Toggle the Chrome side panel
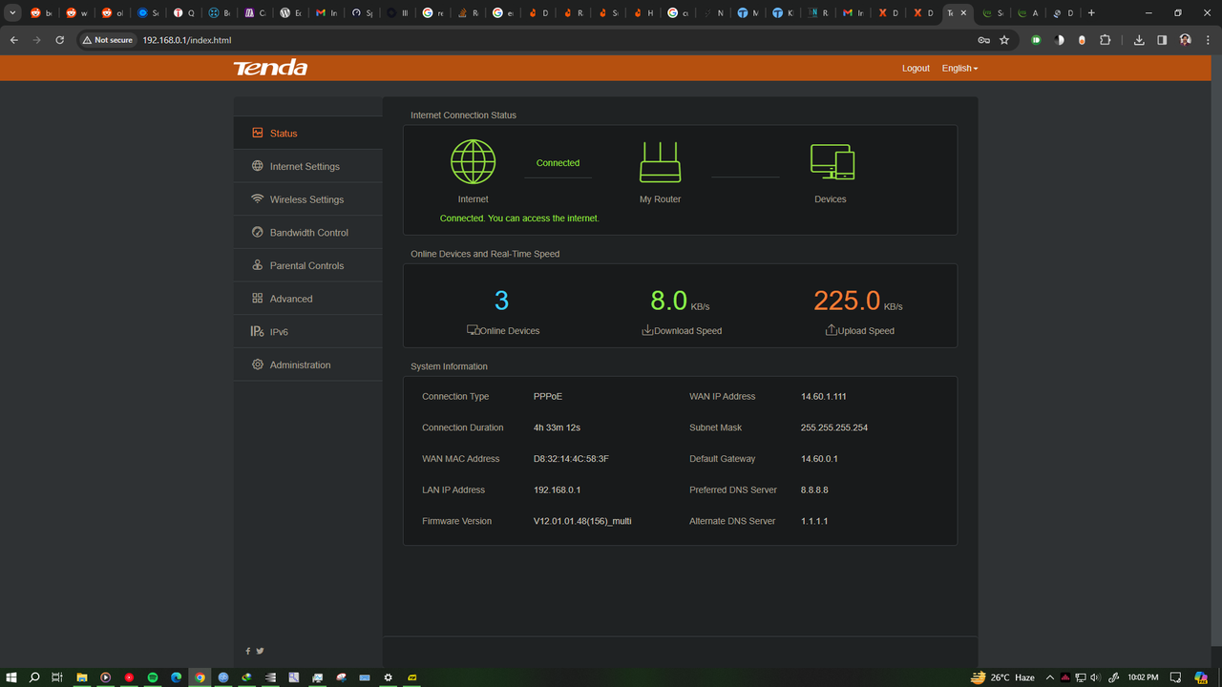Screen dimensions: 1222x687 point(1162,40)
